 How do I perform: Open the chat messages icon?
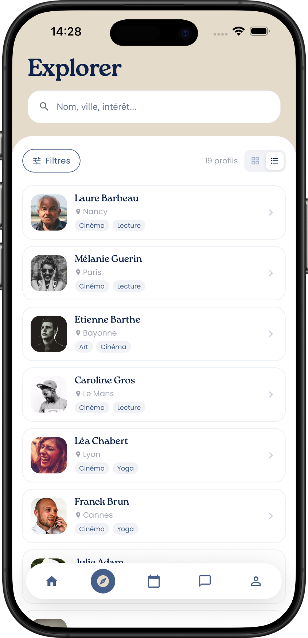pyautogui.click(x=205, y=581)
